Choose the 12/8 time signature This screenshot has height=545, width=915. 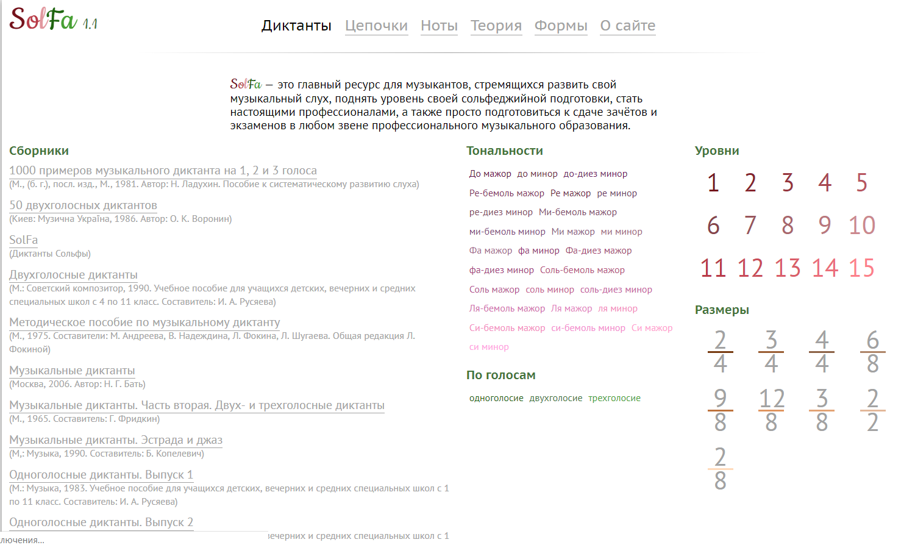(x=771, y=410)
